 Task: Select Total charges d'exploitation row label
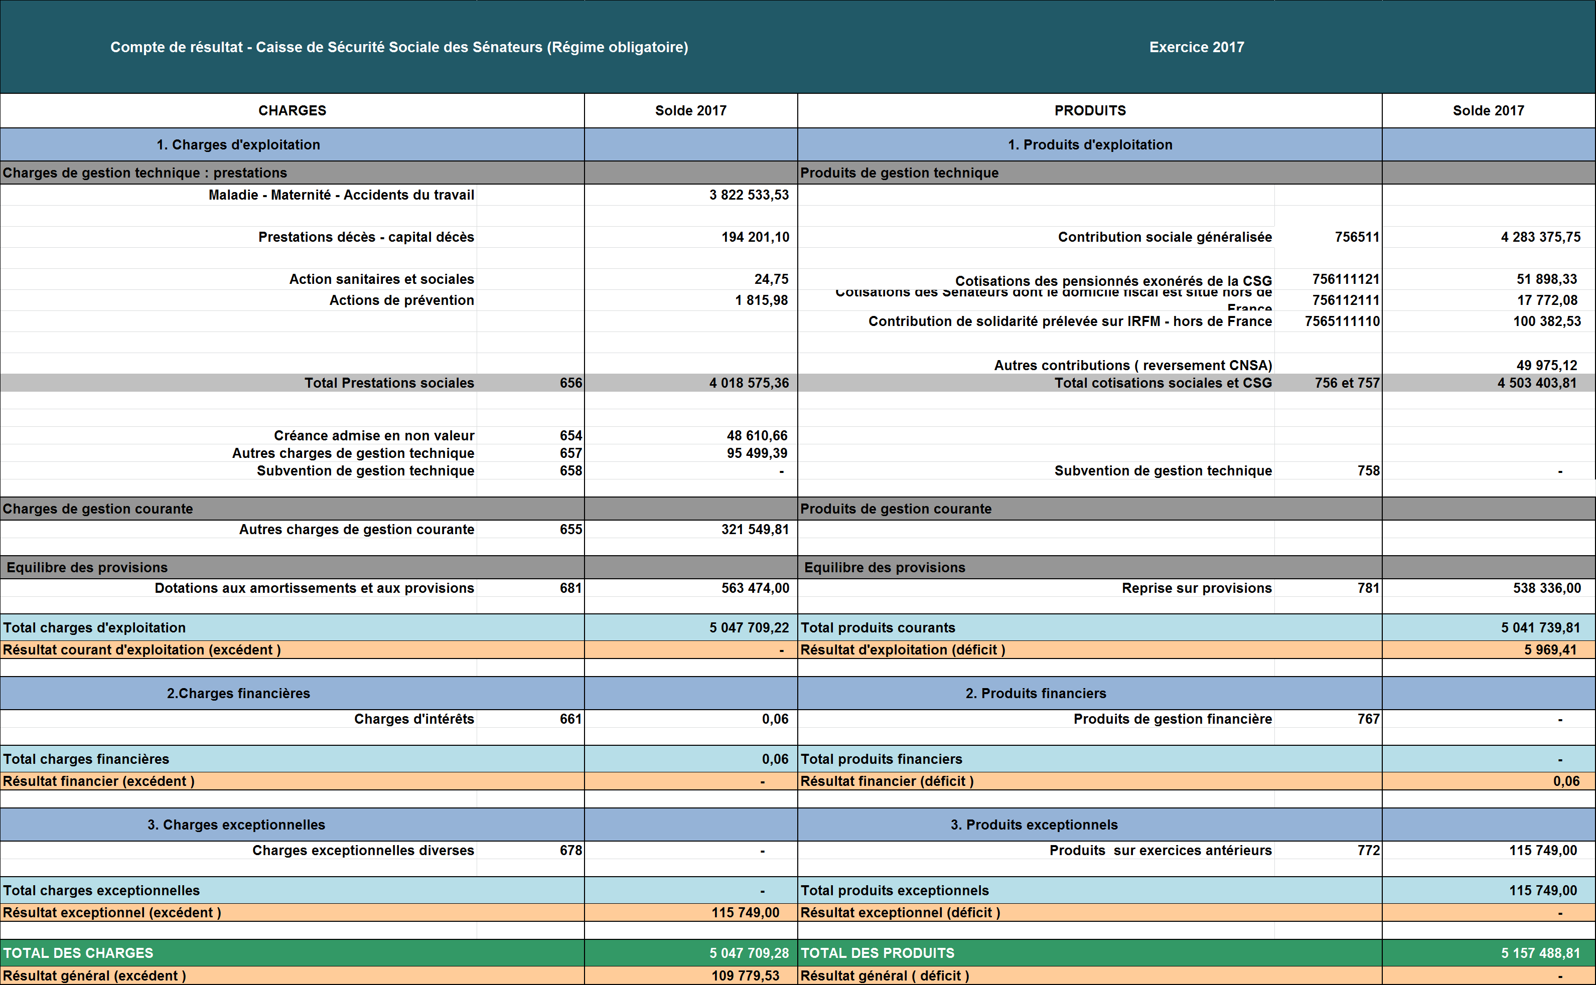click(94, 628)
